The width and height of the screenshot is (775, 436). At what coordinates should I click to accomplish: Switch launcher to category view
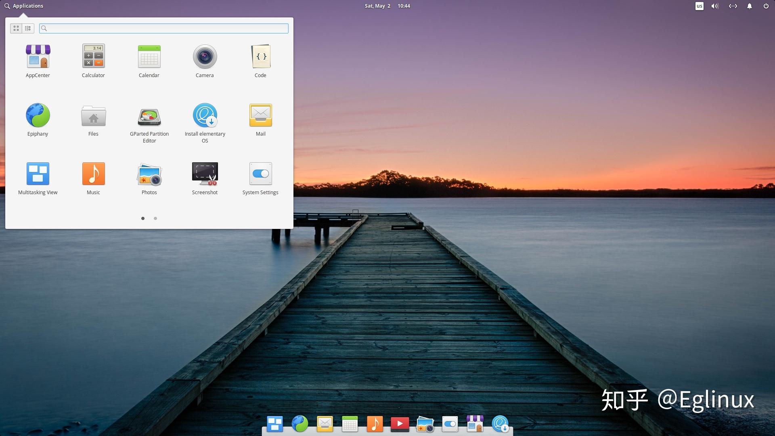pos(28,28)
